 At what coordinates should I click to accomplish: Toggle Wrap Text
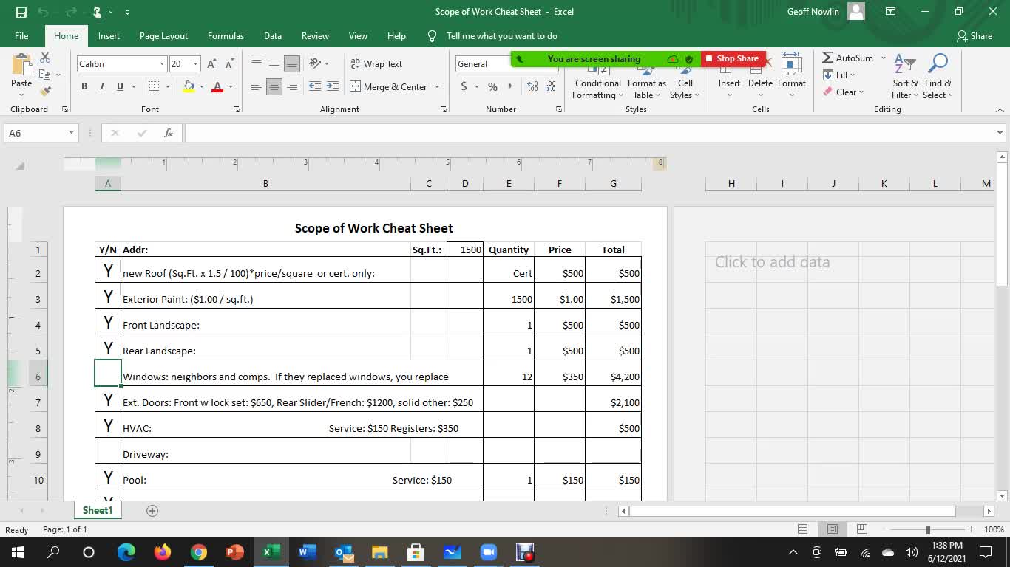click(x=376, y=64)
